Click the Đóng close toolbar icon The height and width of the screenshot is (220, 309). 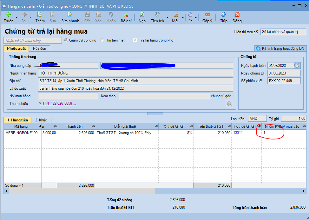(x=237, y=15)
